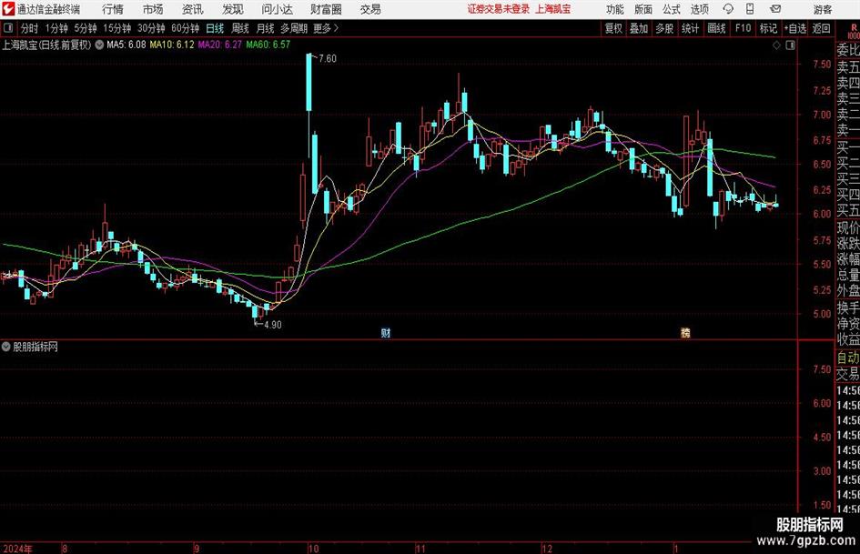Open the 发现 menu
This screenshot has width=860, height=554.
point(233,9)
